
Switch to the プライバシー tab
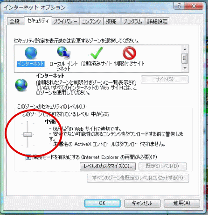65,22
